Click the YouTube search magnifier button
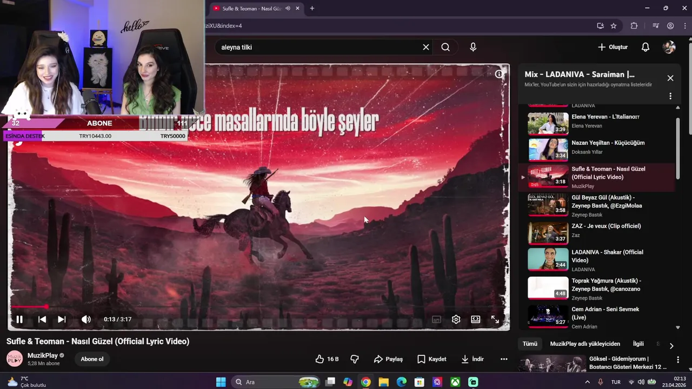 click(445, 47)
